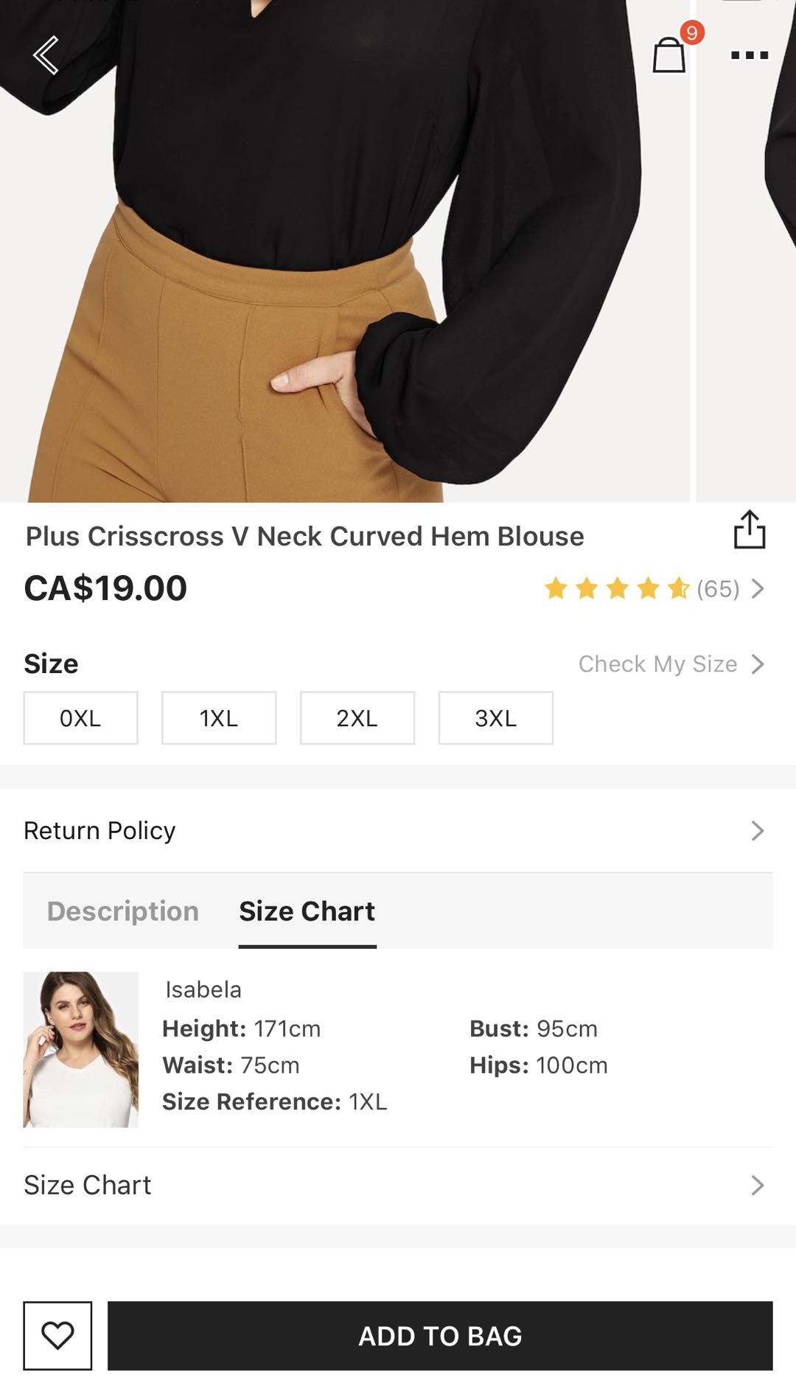The height and width of the screenshot is (1386, 796).
Task: Tap model Isabela's thumbnail photo
Action: [x=80, y=1049]
